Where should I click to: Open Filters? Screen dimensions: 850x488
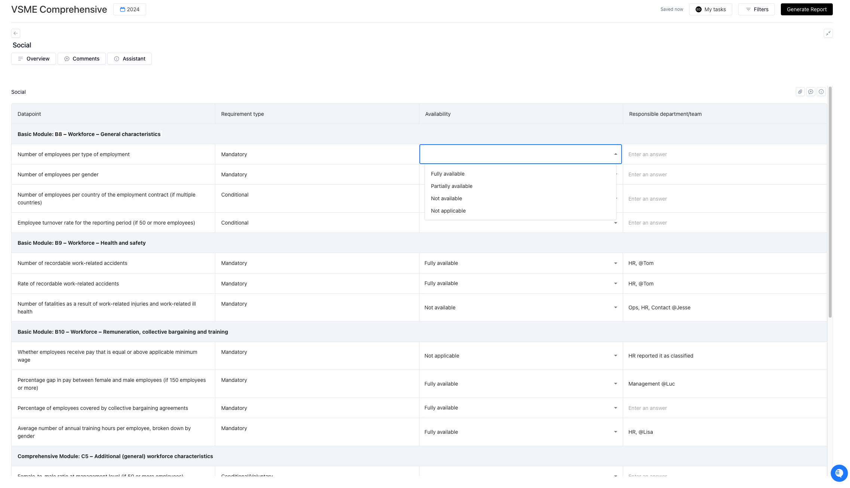coord(757,9)
